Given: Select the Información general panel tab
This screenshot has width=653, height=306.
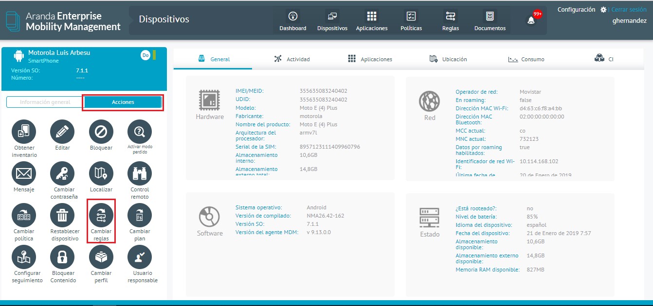Looking at the screenshot, I should (x=45, y=102).
